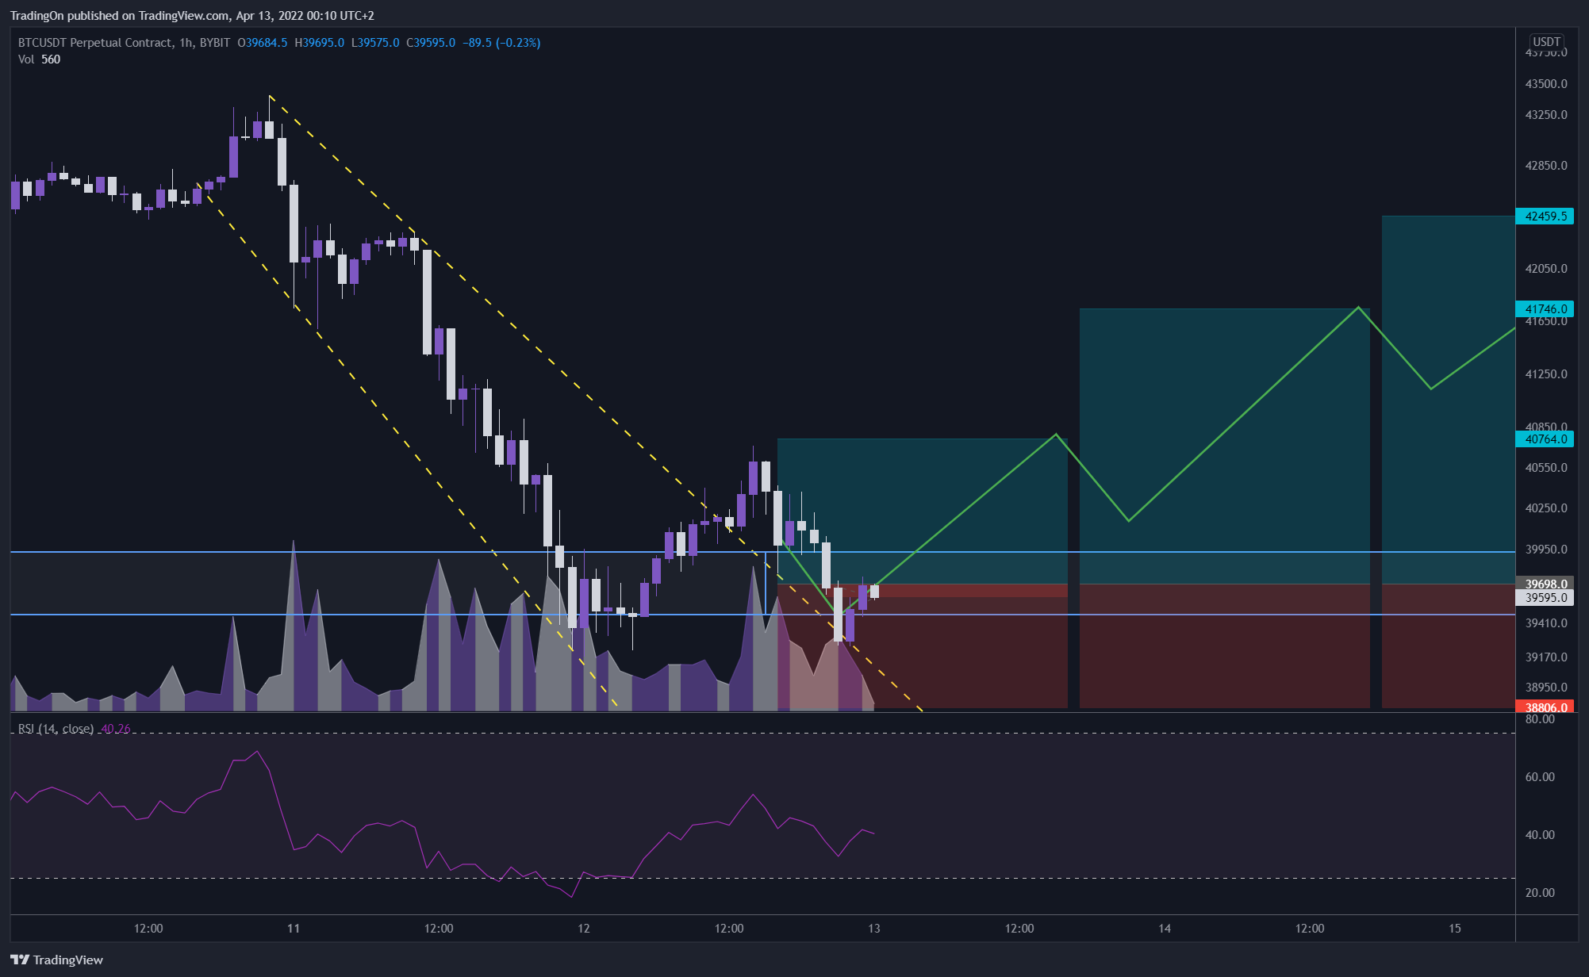Select the low price value L39575.0
This screenshot has width=1589, height=977.
coord(375,43)
